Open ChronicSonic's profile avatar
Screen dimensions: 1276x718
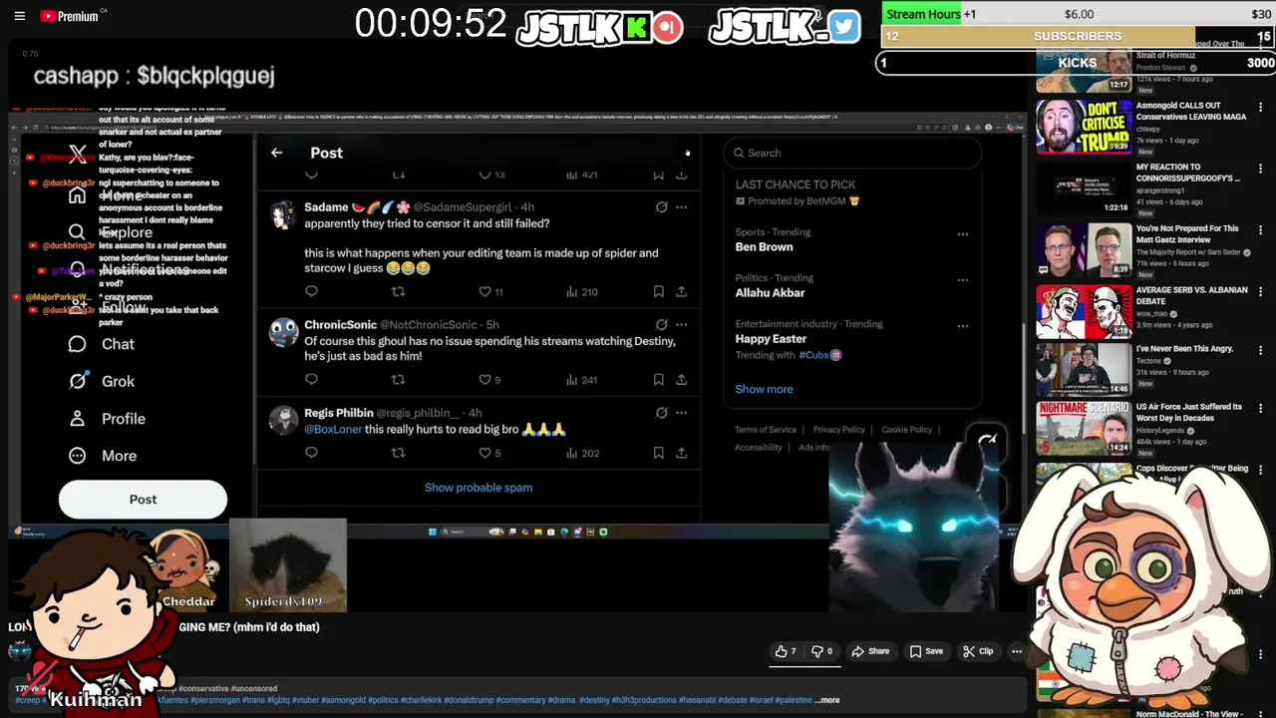[x=283, y=332]
